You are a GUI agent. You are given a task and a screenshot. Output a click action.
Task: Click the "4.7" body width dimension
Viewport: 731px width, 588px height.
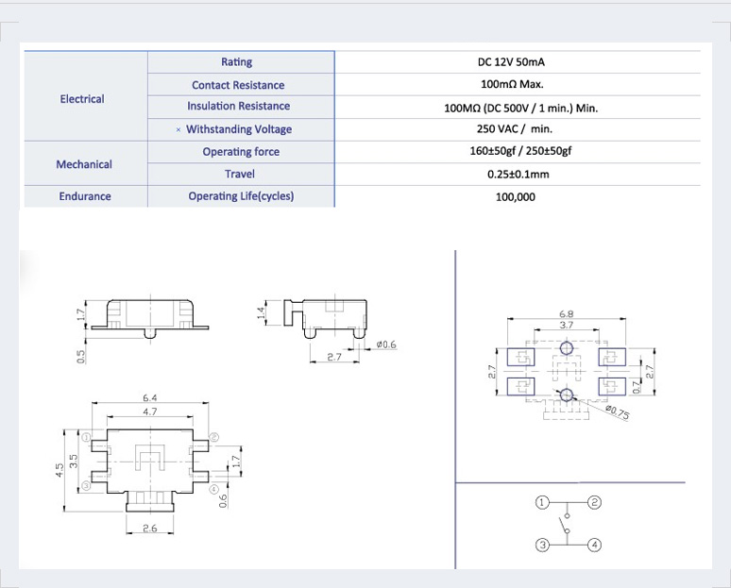149,412
